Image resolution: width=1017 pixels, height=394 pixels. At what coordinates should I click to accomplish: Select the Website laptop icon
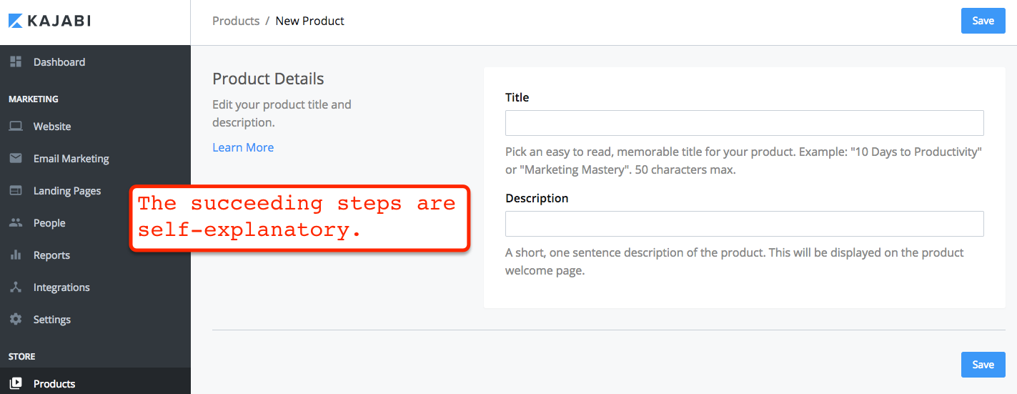click(16, 127)
